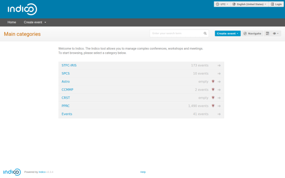
Task: Click the '41 events' count text
Action: [x=200, y=114]
